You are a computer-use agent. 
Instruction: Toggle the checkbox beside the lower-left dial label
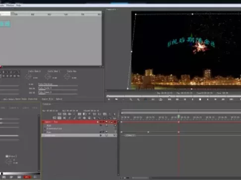click(x=7, y=156)
